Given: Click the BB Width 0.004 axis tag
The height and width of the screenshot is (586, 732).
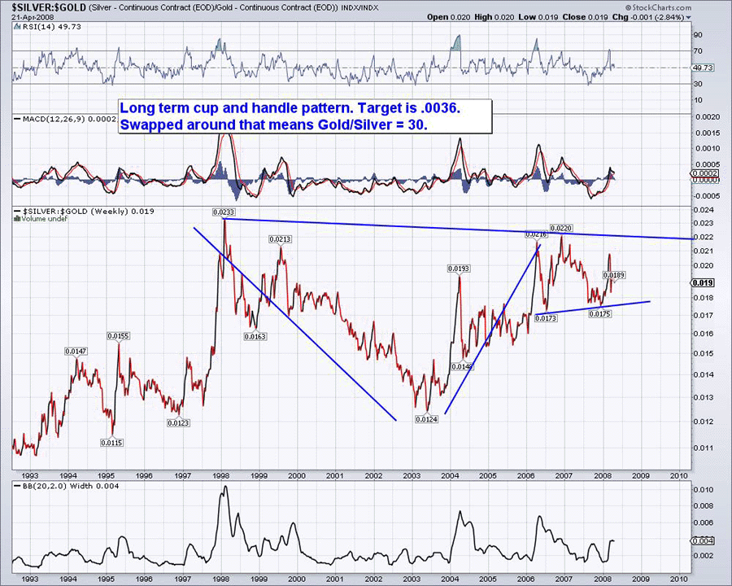Looking at the screenshot, I should 703,540.
